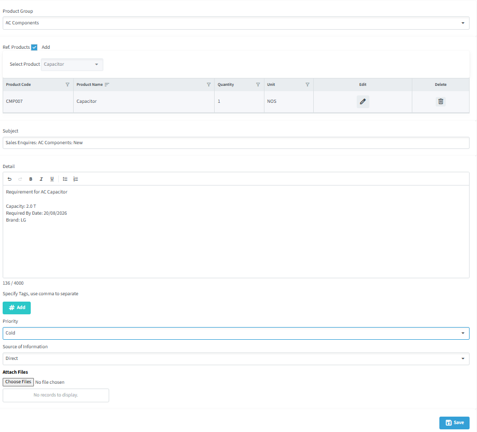Click sort indicator beside Product Name header
The height and width of the screenshot is (432, 477).
coord(107,85)
